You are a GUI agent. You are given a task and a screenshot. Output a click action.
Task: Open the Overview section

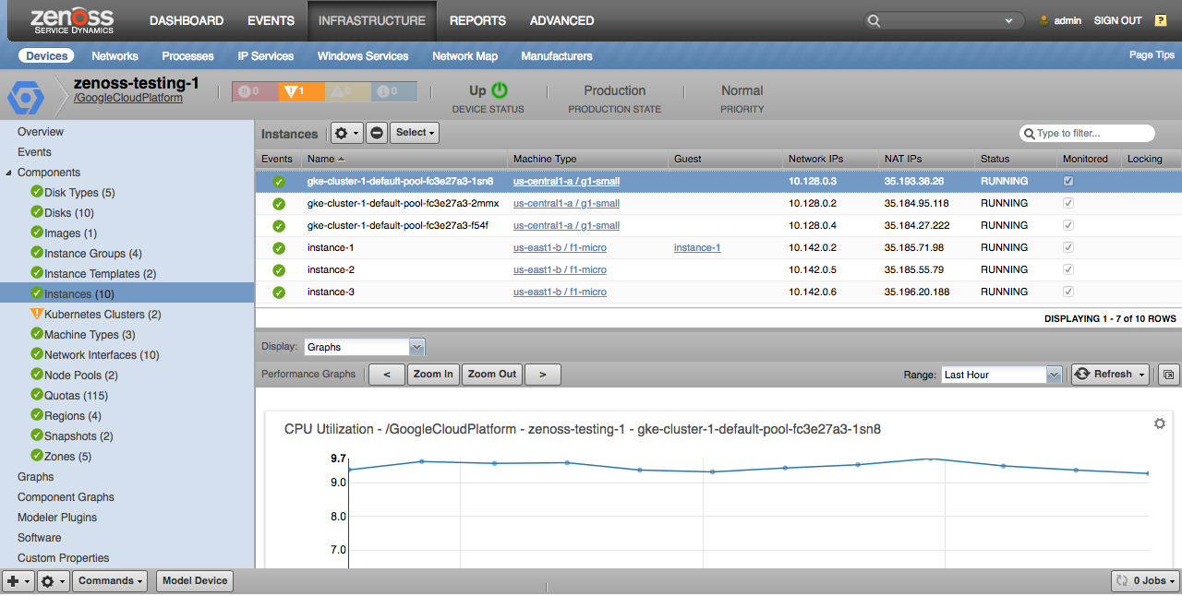pyautogui.click(x=41, y=132)
